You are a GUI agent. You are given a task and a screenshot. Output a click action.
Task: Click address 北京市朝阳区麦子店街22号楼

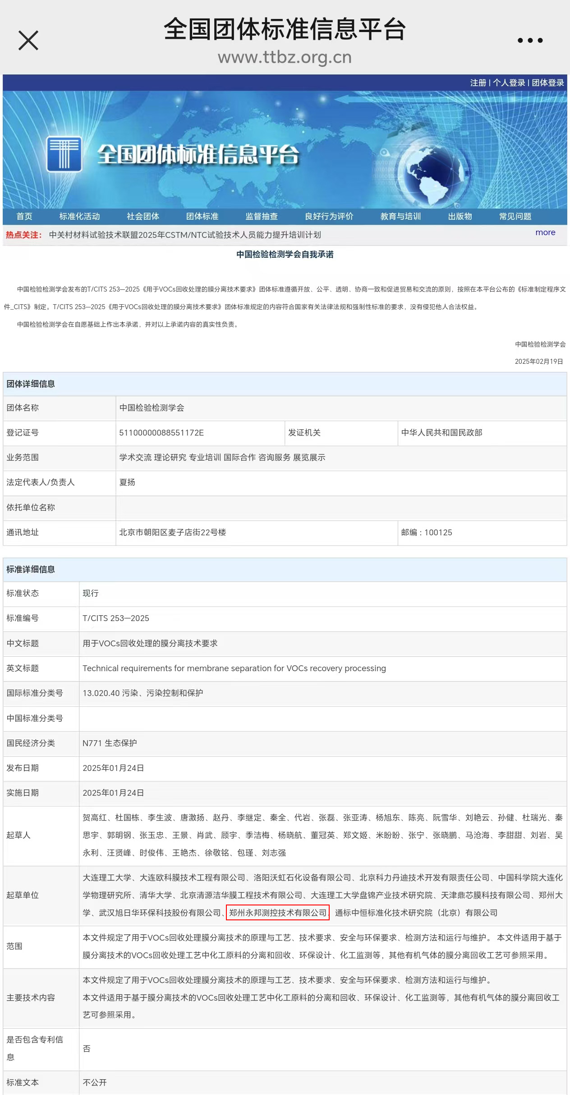tap(173, 532)
